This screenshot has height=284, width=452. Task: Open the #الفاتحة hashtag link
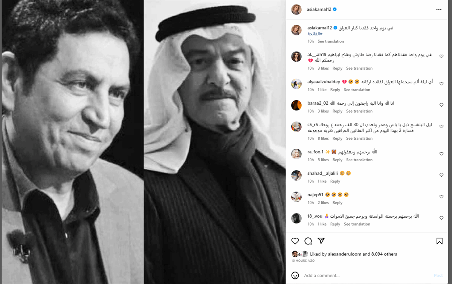[315, 34]
